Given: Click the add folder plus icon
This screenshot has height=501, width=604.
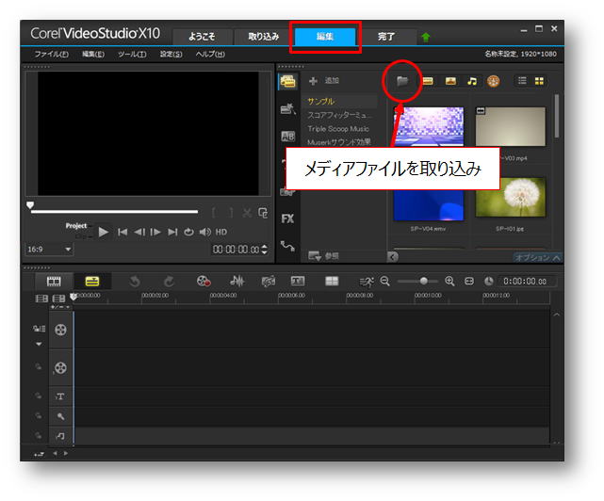Looking at the screenshot, I should [313, 81].
